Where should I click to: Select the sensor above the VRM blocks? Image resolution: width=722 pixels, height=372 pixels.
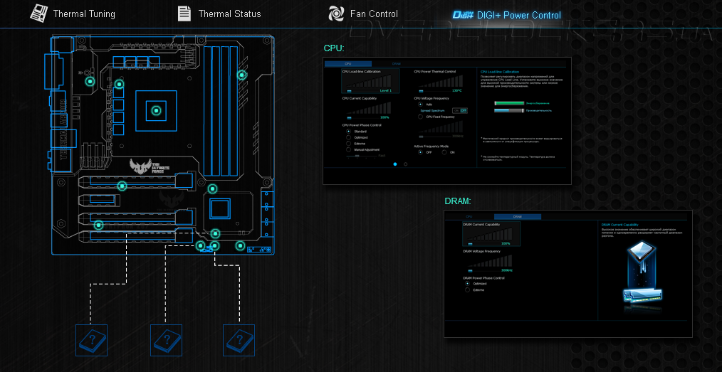point(119,84)
